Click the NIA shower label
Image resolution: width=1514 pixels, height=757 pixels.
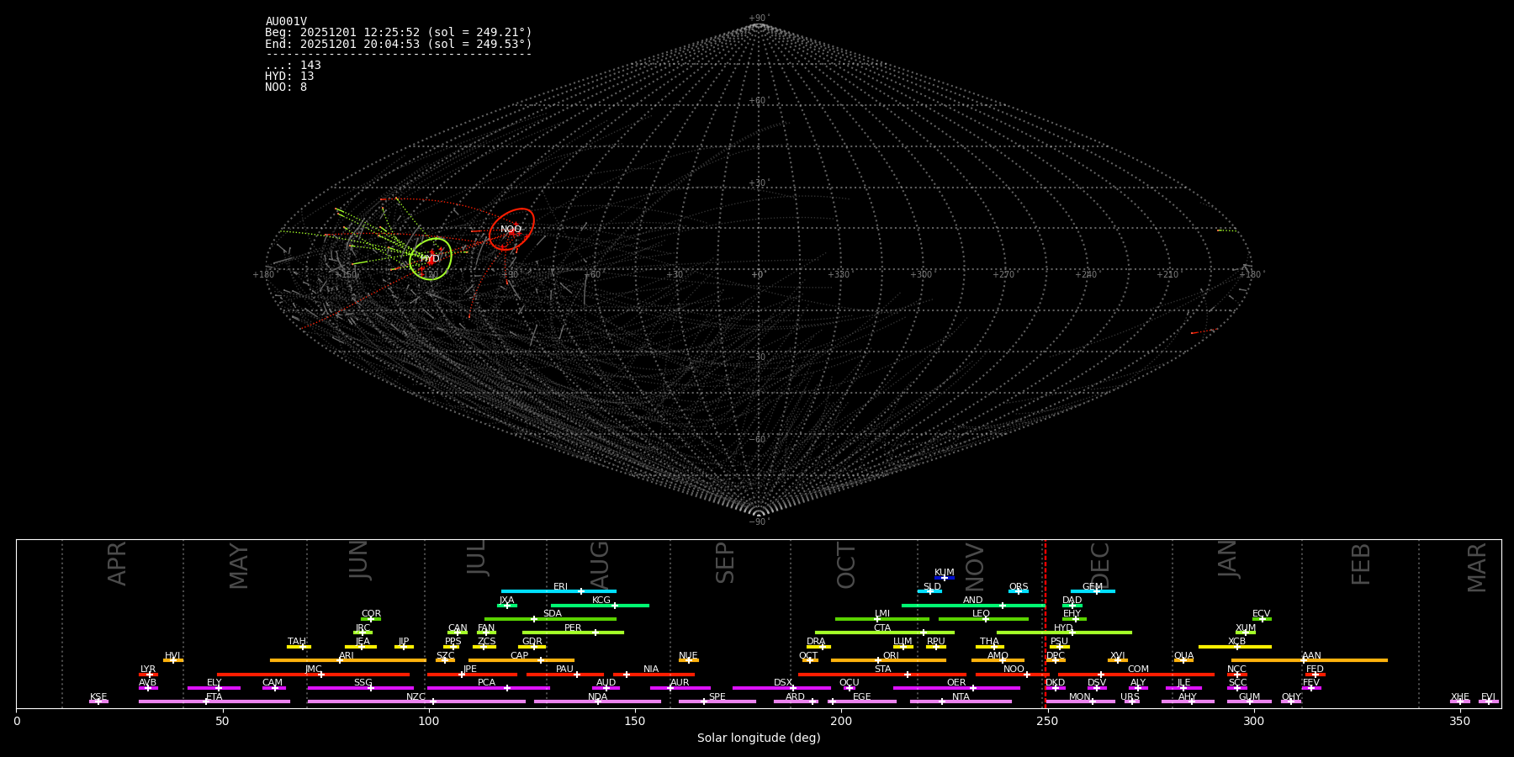tap(651, 670)
